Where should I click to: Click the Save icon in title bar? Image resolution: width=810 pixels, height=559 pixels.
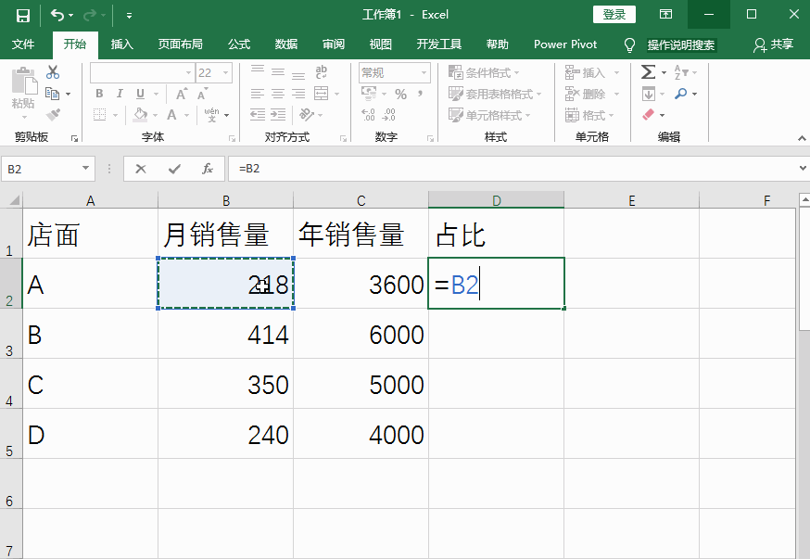(x=23, y=16)
